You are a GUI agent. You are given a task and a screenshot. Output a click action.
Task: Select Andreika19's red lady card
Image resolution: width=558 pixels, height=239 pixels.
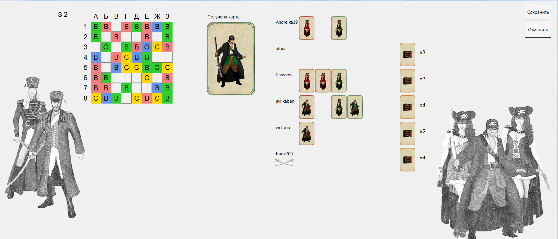306,28
